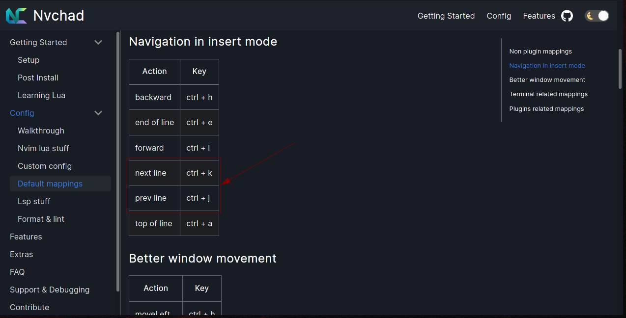Open the Custom config sidebar page
Viewport: 626px width, 318px height.
(45, 166)
